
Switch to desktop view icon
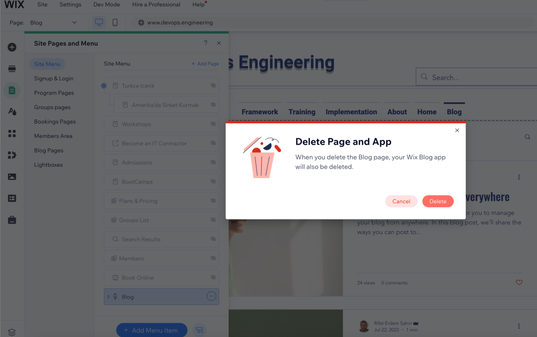pyautogui.click(x=99, y=23)
